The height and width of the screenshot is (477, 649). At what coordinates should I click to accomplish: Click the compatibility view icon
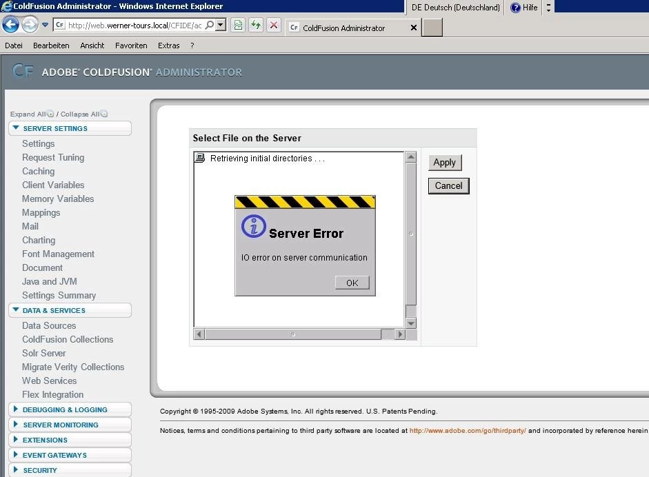pos(238,25)
